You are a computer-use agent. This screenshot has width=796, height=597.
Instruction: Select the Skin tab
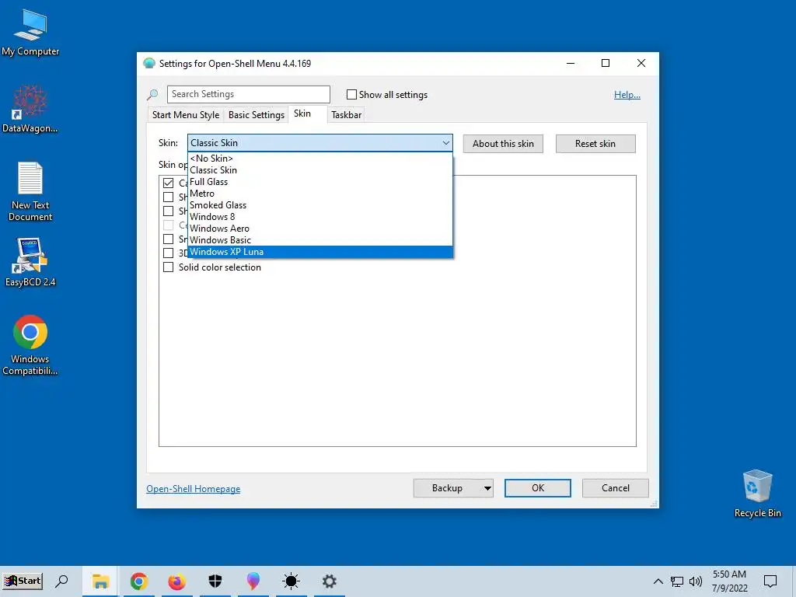tap(302, 113)
